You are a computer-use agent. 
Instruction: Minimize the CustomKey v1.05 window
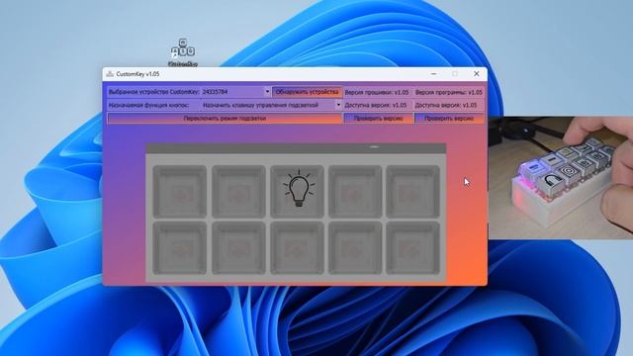[433, 74]
